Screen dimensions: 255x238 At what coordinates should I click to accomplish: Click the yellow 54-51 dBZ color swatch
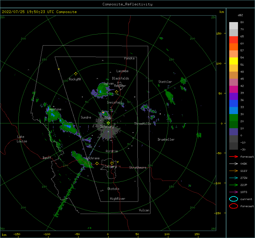point(233,61)
